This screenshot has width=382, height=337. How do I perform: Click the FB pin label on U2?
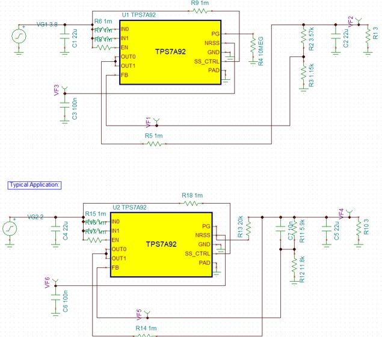pos(115,268)
